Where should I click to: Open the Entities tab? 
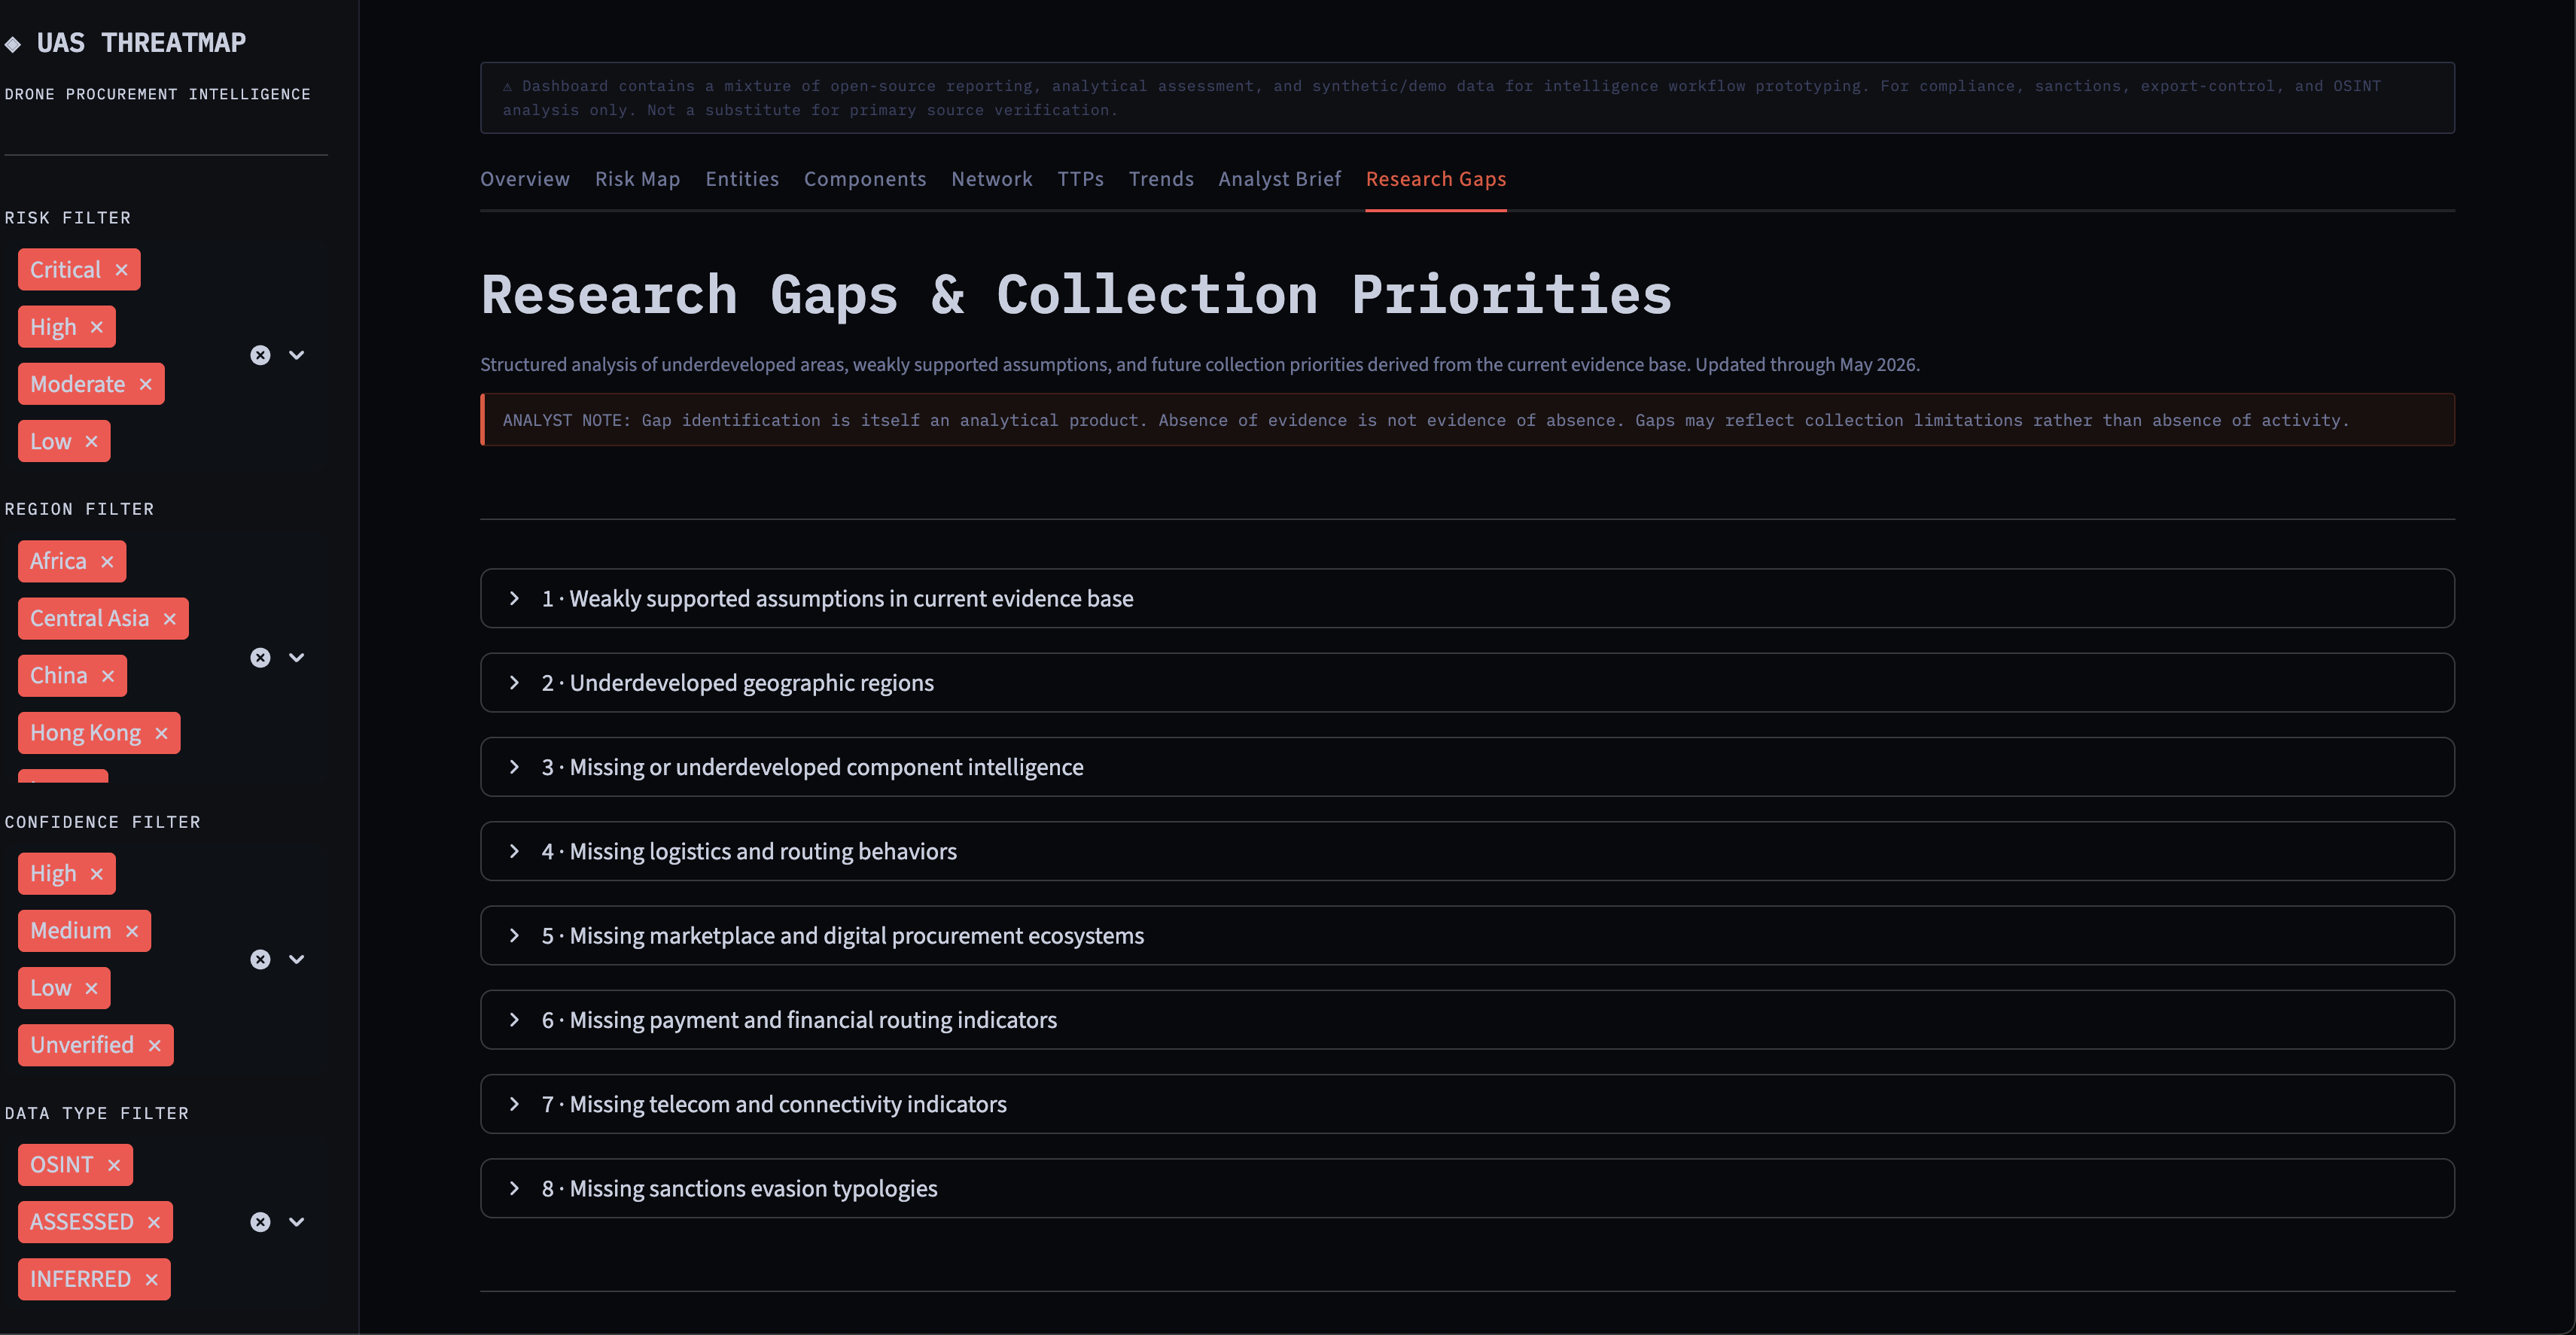coord(742,179)
